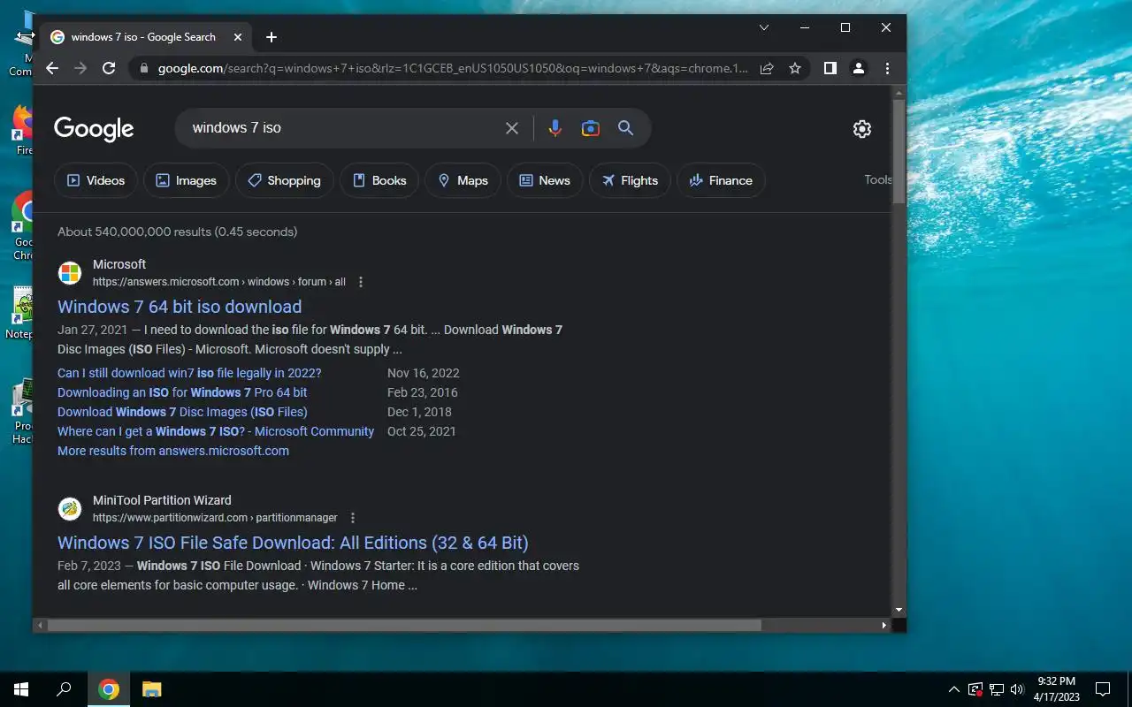1132x707 pixels.
Task: Open File Explorer from the taskbar
Action: (151, 689)
